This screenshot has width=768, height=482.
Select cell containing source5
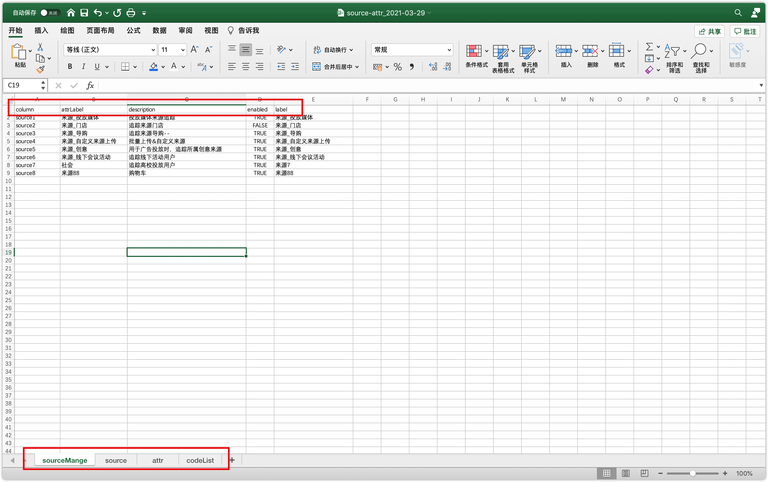37,149
